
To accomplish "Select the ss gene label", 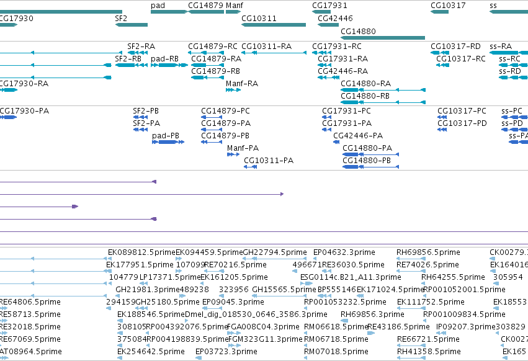I will click(493, 6).
